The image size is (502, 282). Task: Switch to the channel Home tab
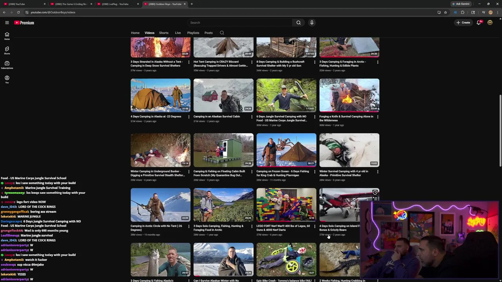(135, 33)
